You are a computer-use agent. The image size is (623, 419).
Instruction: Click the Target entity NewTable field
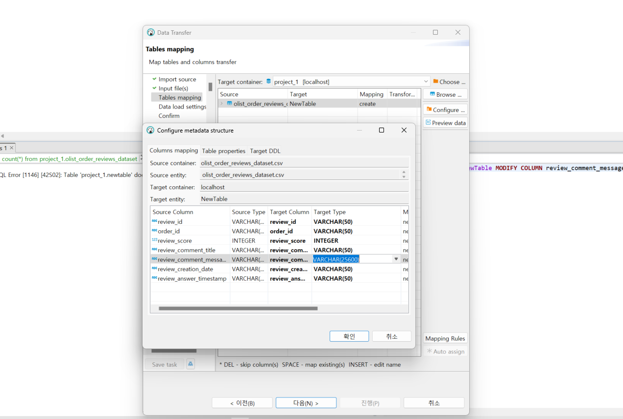[x=304, y=199]
